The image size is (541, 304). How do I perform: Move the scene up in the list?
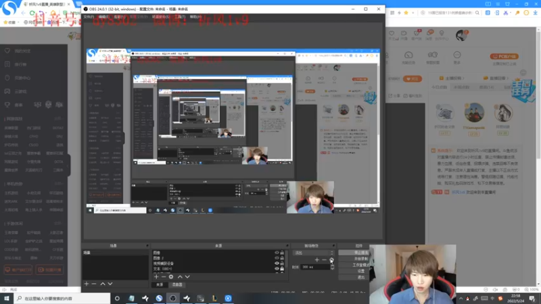click(x=103, y=284)
